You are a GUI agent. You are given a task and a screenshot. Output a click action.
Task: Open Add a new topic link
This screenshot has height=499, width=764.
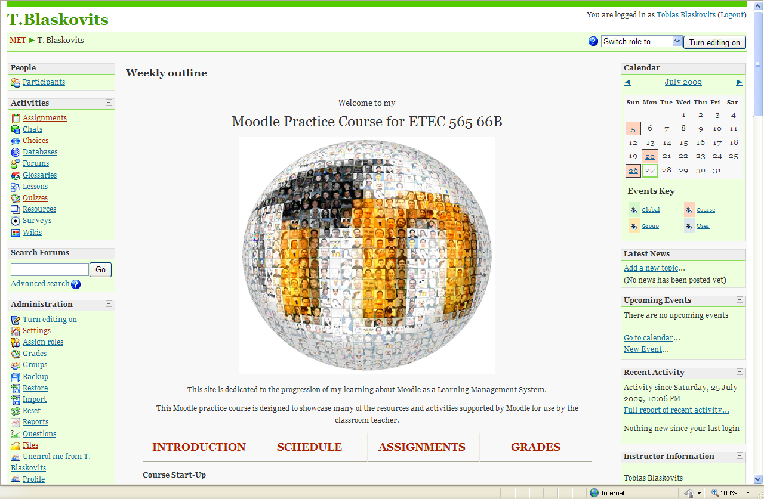point(651,268)
